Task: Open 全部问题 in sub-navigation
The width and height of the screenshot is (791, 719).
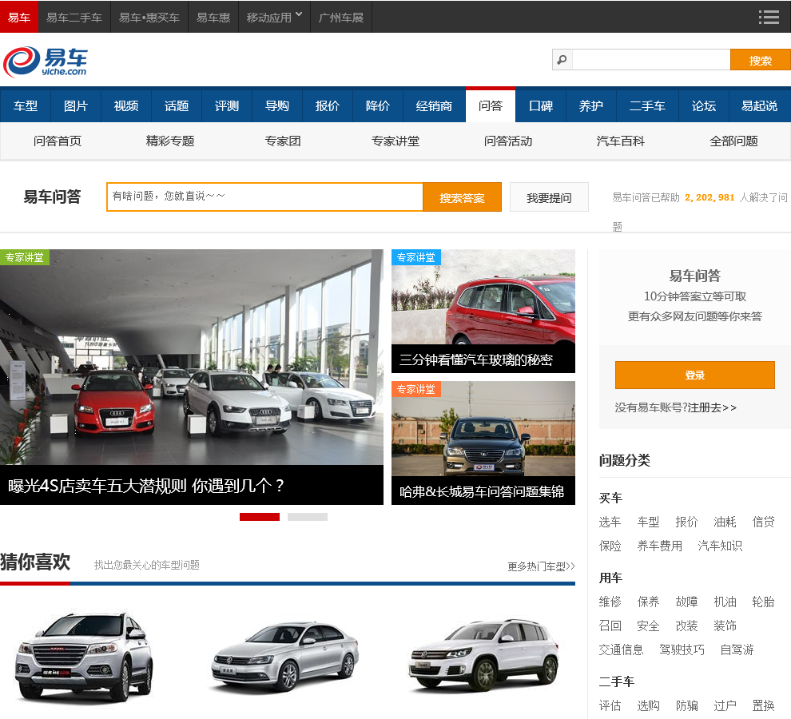Action: click(734, 141)
